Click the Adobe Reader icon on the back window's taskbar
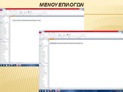123x92 pixels. tap(17, 65)
